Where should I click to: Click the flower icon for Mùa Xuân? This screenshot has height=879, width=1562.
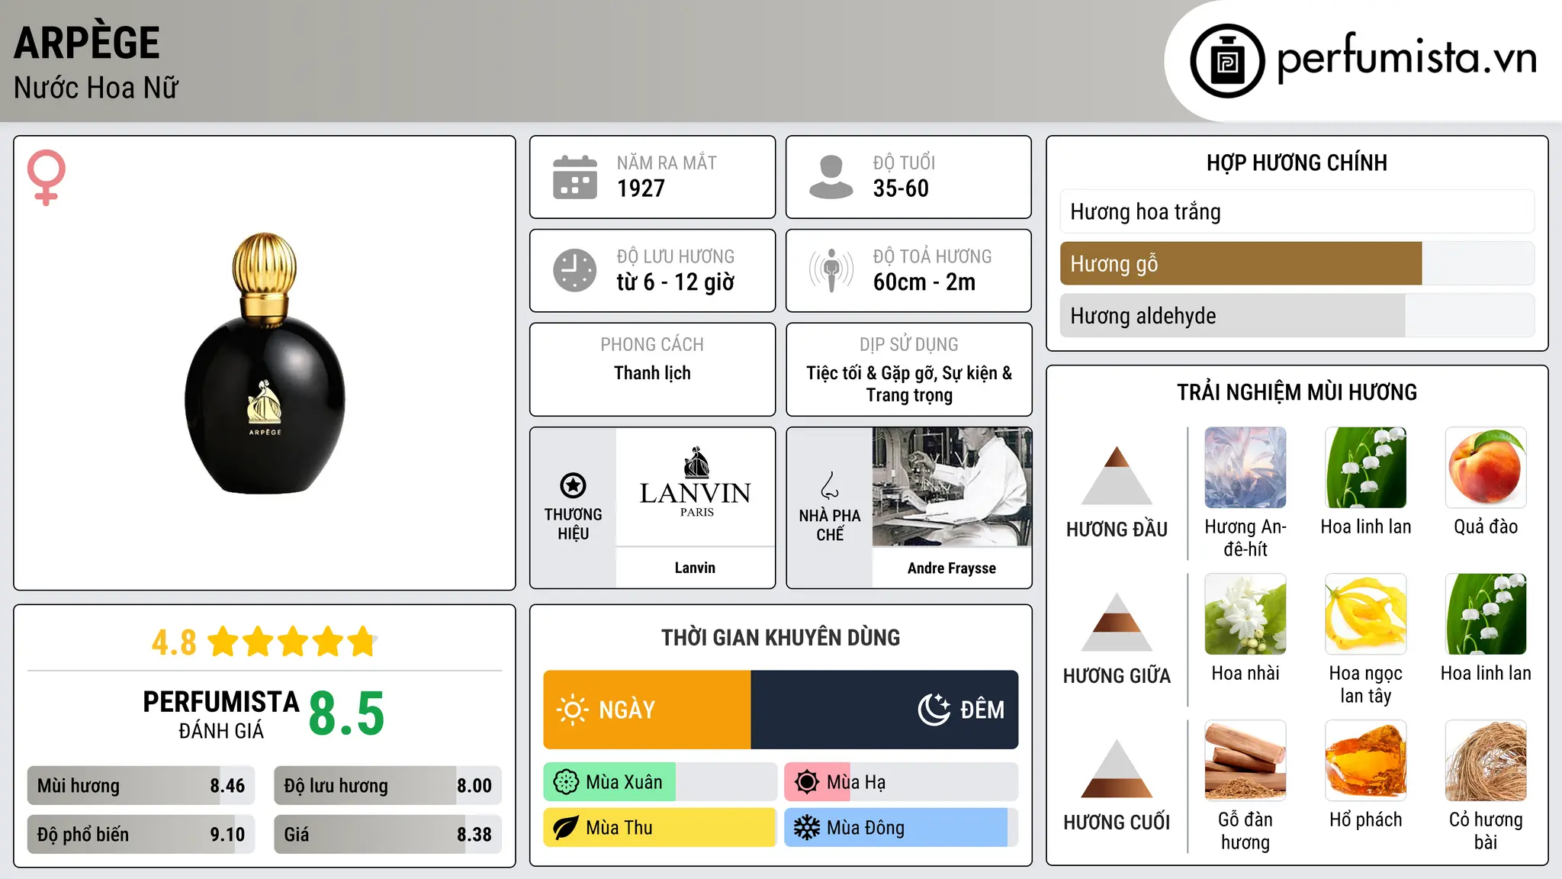[x=566, y=782]
